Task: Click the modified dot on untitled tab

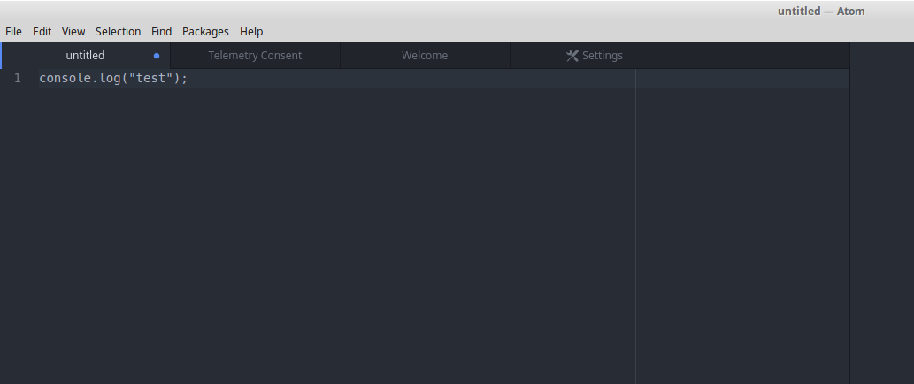Action: click(x=157, y=56)
